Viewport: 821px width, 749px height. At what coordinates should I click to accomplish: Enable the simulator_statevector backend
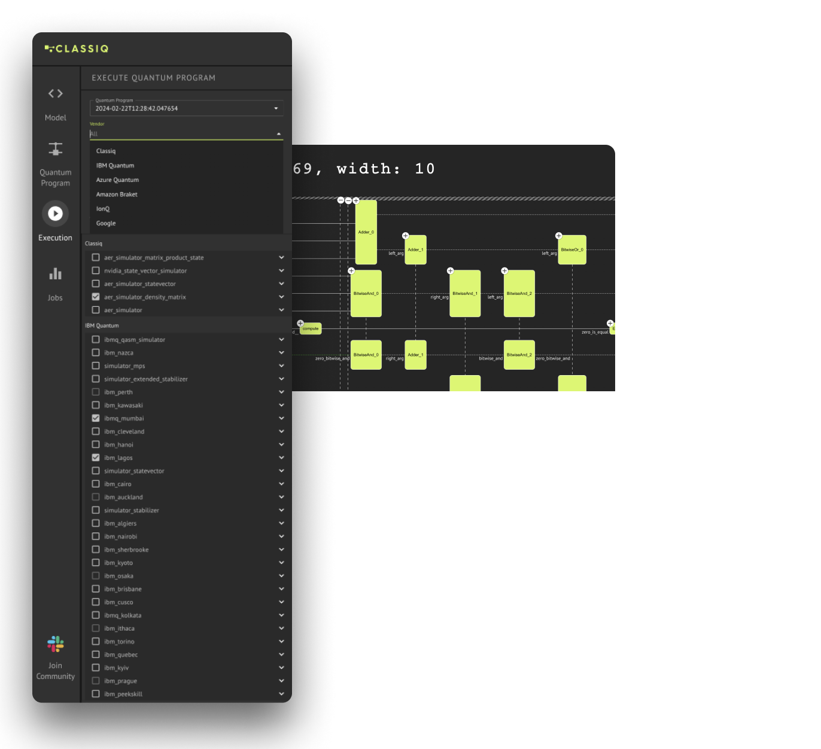coord(96,470)
